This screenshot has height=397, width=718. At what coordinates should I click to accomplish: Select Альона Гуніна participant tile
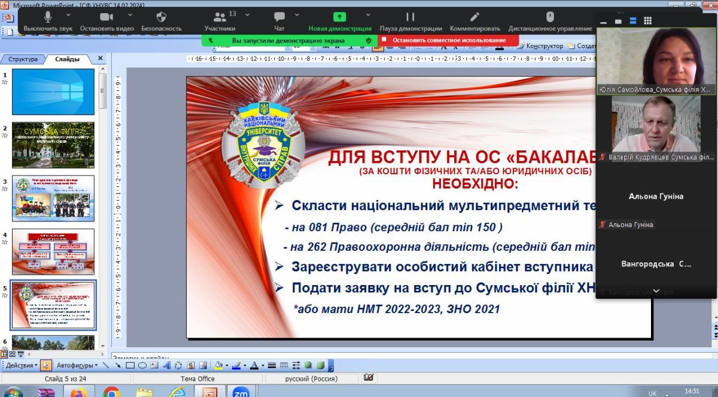656,196
